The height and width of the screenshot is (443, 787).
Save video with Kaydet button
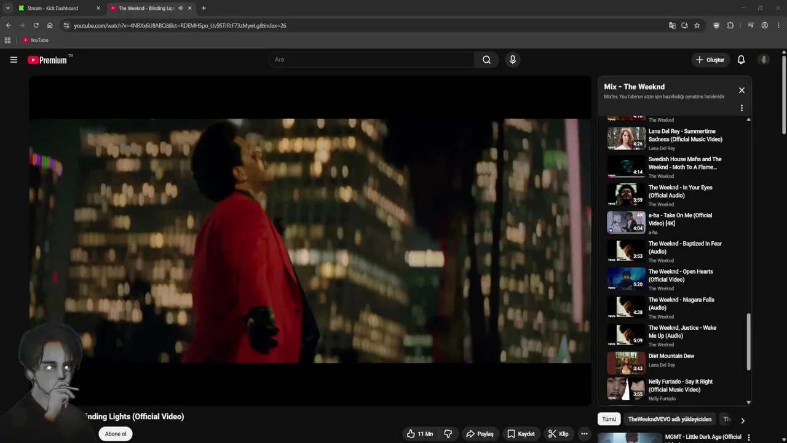[520, 434]
